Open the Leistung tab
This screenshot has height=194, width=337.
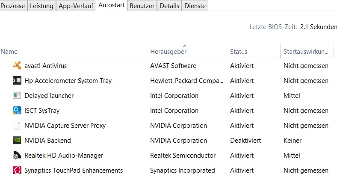tap(42, 6)
